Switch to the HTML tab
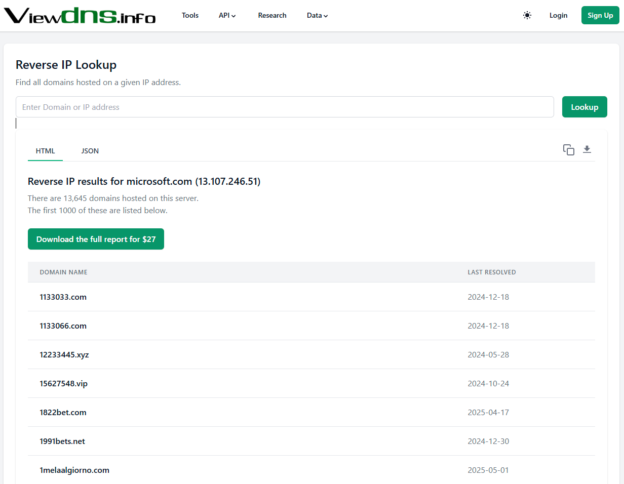The width and height of the screenshot is (624, 484). [x=45, y=150]
